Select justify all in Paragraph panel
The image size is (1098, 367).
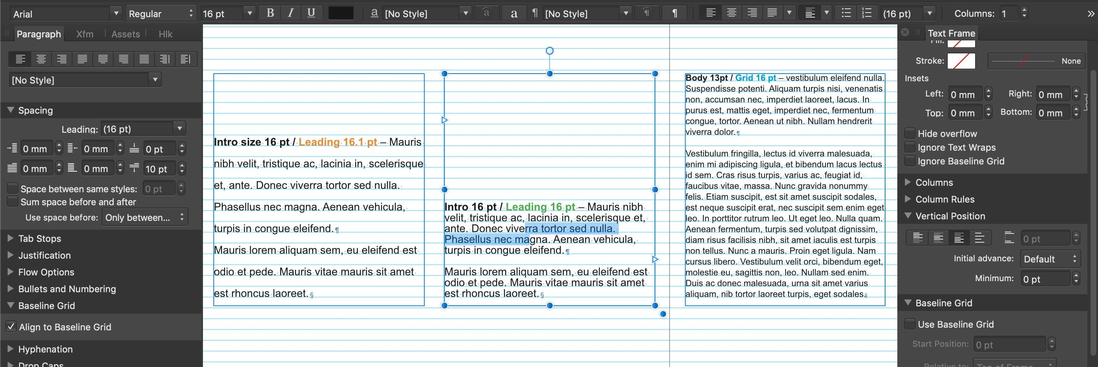pyautogui.click(x=145, y=59)
